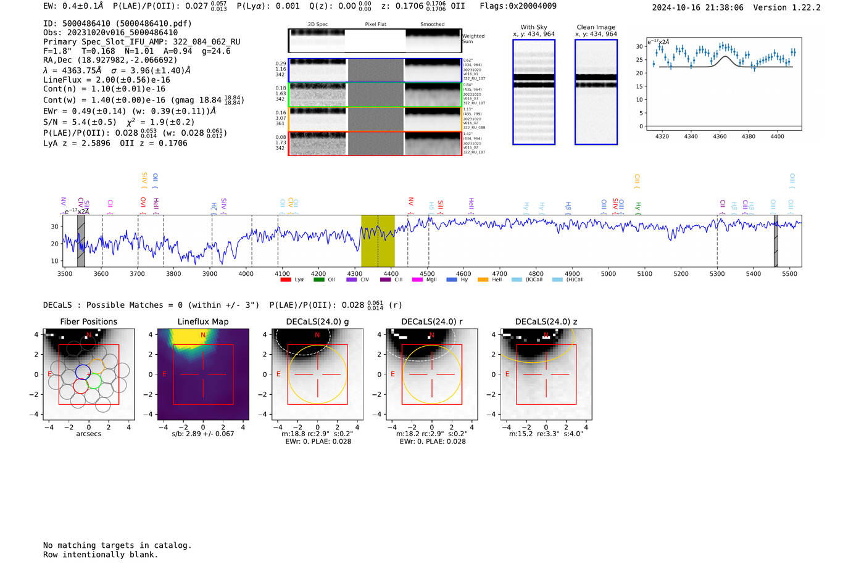This screenshot has width=864, height=588.
Task: Click the blue-bordered 2D spec fiber row
Action: pos(375,70)
